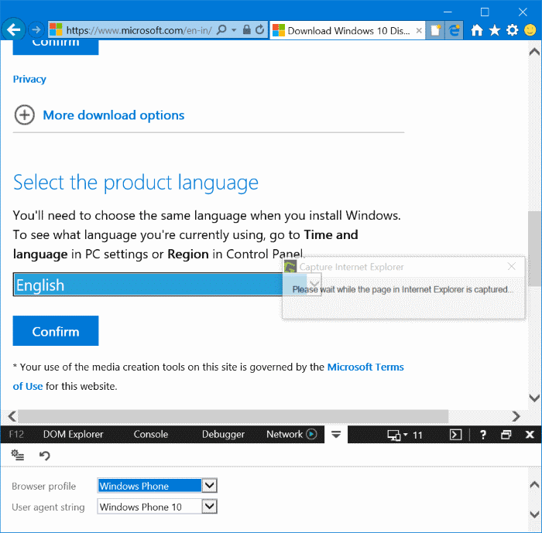The image size is (542, 533).
Task: Click the Select the product language heading
Action: (135, 183)
